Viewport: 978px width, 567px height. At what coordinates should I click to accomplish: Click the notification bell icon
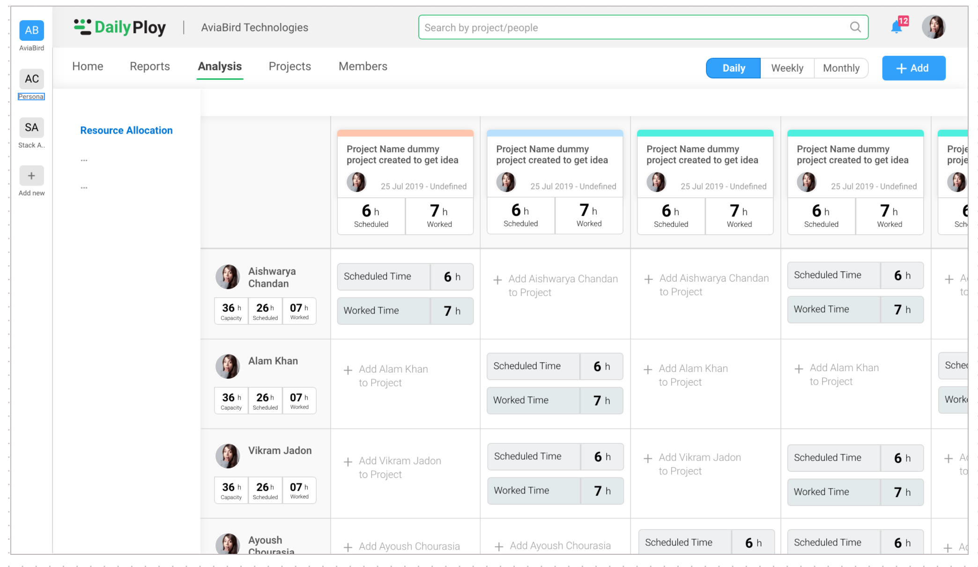896,28
